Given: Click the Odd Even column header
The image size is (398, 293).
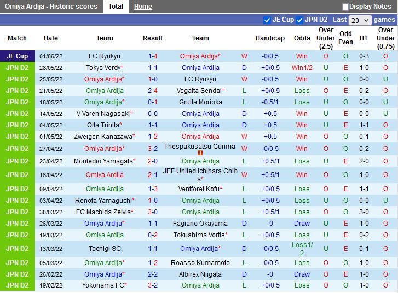Looking at the screenshot, I should [x=345, y=38].
